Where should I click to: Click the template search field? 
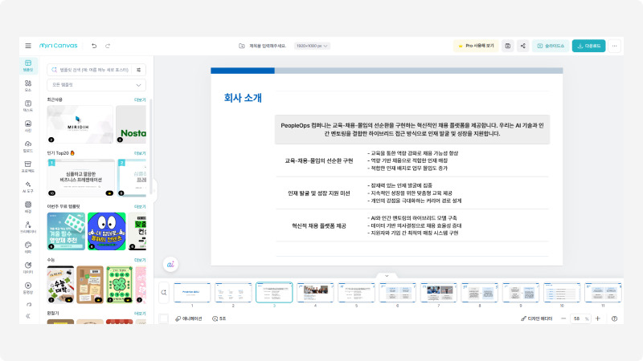(x=91, y=70)
